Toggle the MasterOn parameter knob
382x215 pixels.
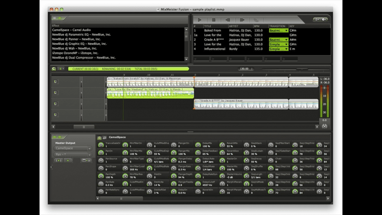[x=222, y=160]
